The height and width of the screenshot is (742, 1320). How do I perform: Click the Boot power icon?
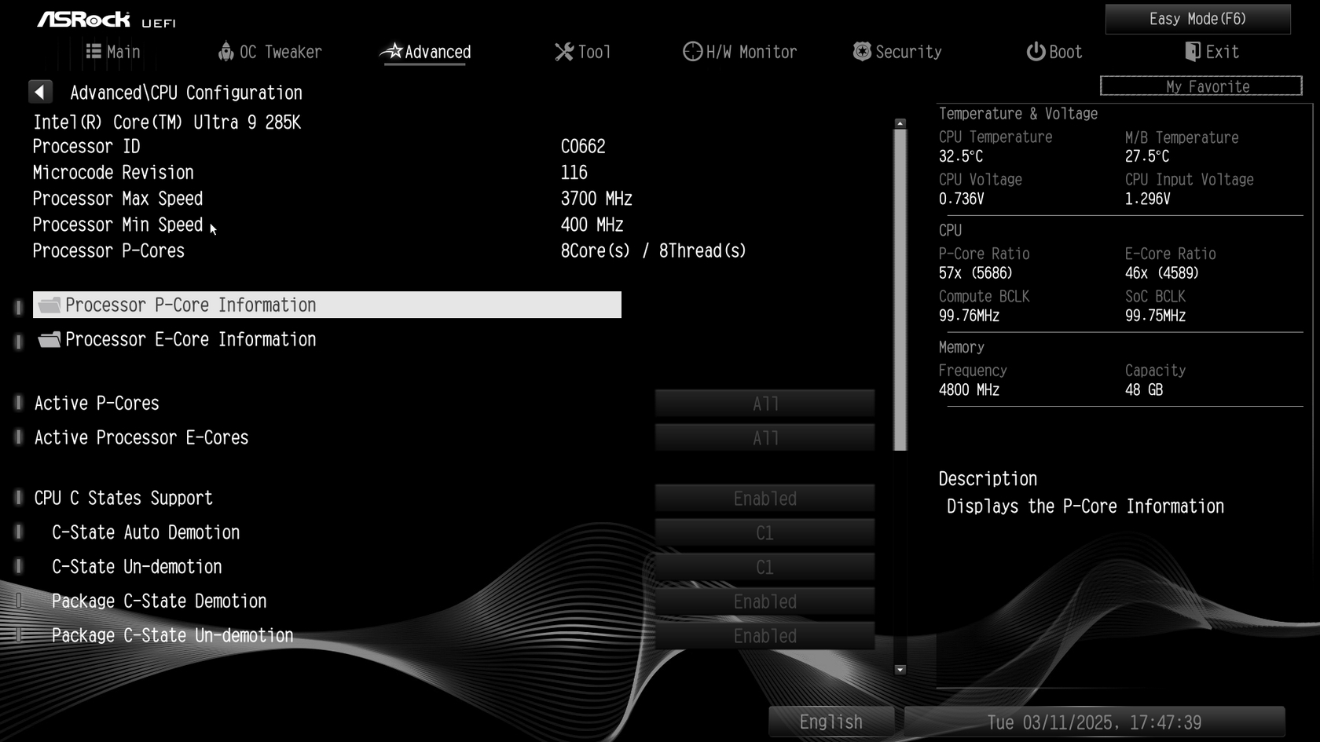click(x=1036, y=51)
